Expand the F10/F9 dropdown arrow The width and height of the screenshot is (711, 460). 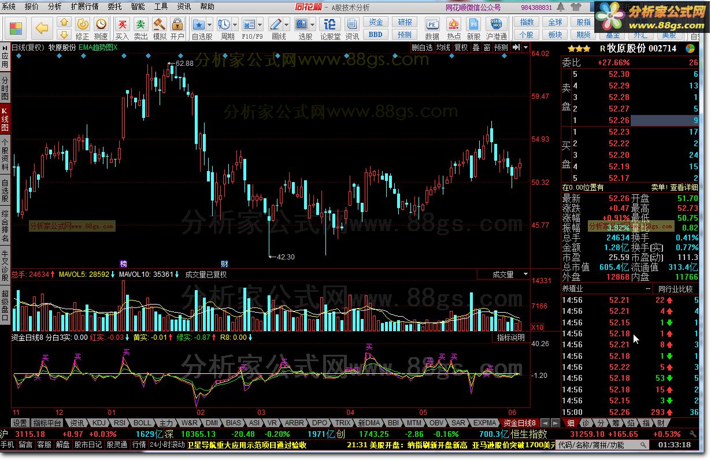(260, 25)
